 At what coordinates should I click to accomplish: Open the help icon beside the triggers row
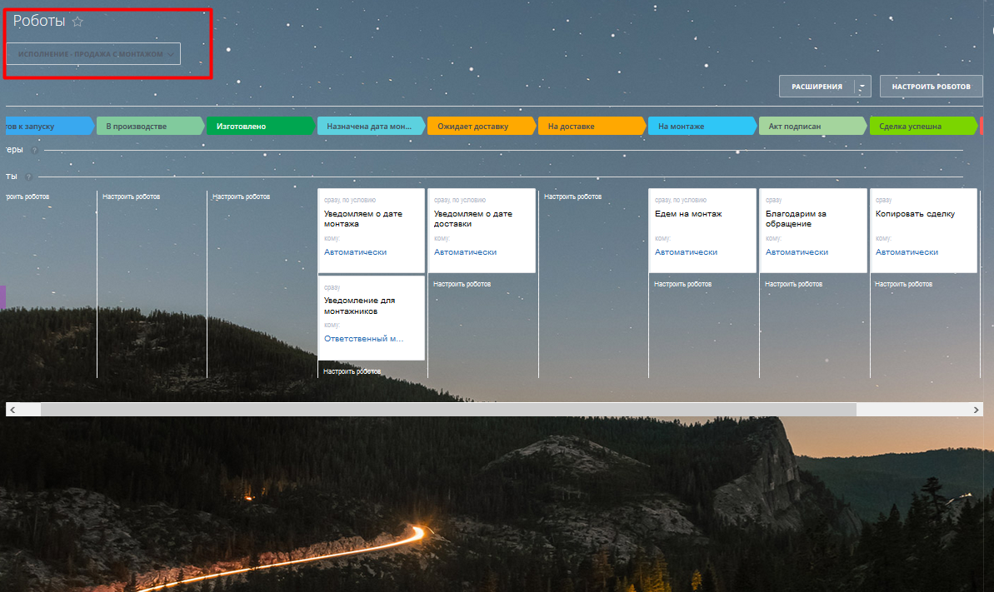pos(34,150)
